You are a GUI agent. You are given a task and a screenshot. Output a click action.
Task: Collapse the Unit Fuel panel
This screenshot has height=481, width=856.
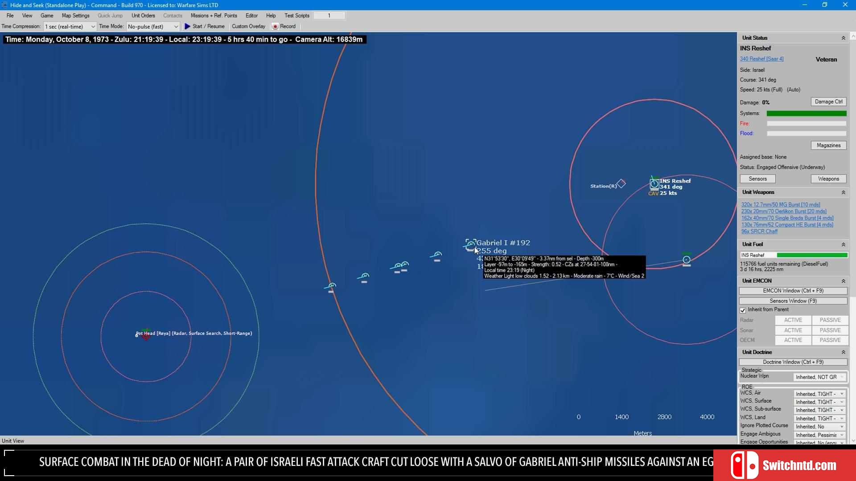pos(843,245)
